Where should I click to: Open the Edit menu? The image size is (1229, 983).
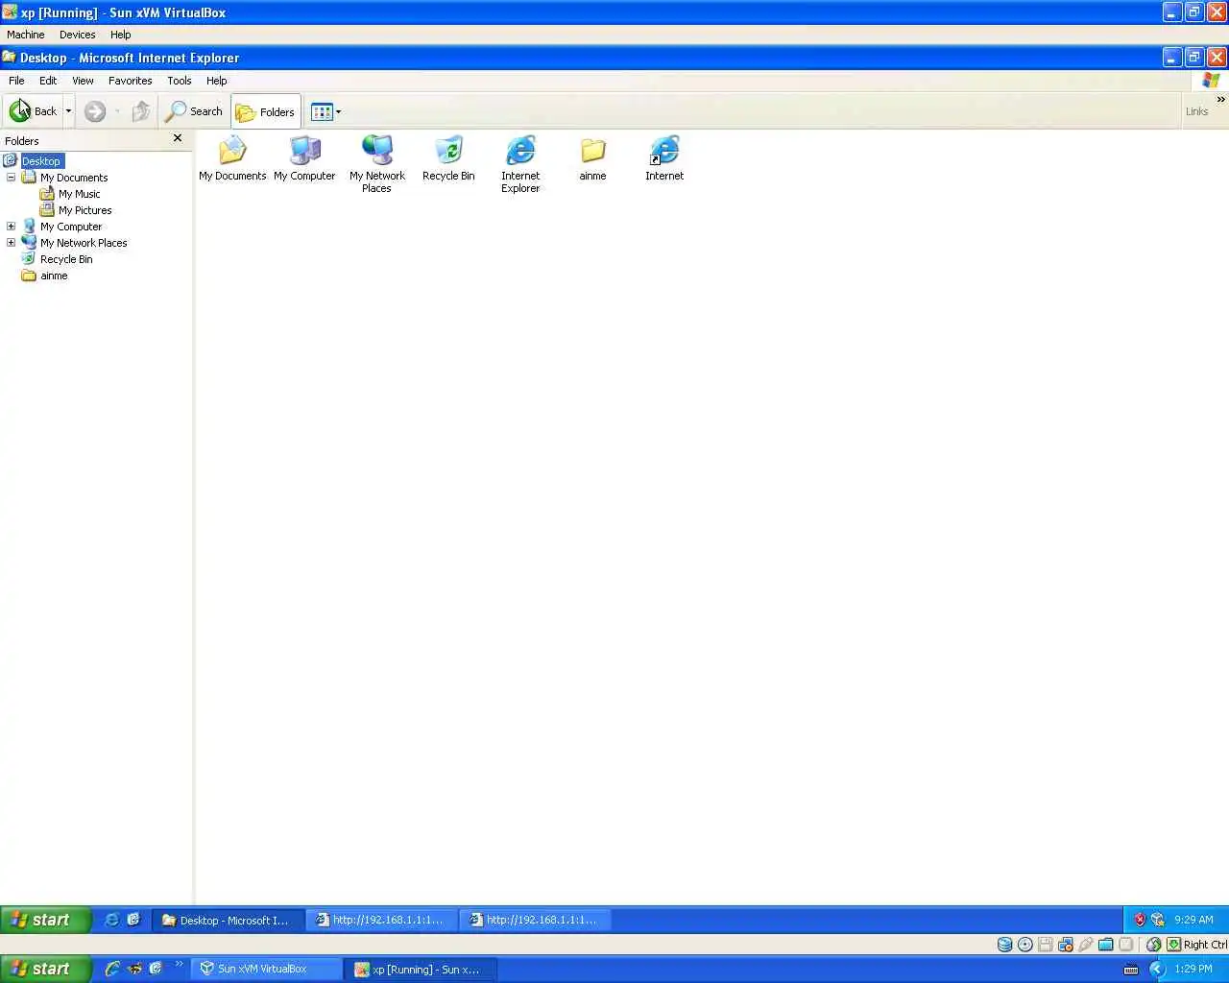pos(48,81)
